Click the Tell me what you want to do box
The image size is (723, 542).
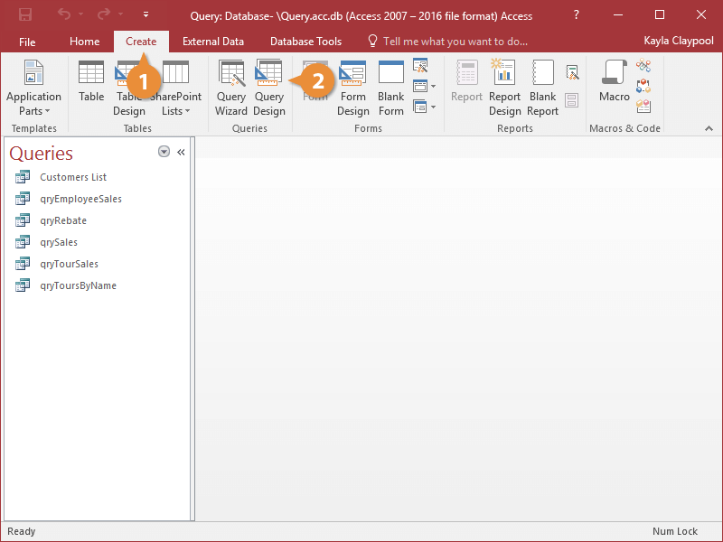[x=454, y=42]
